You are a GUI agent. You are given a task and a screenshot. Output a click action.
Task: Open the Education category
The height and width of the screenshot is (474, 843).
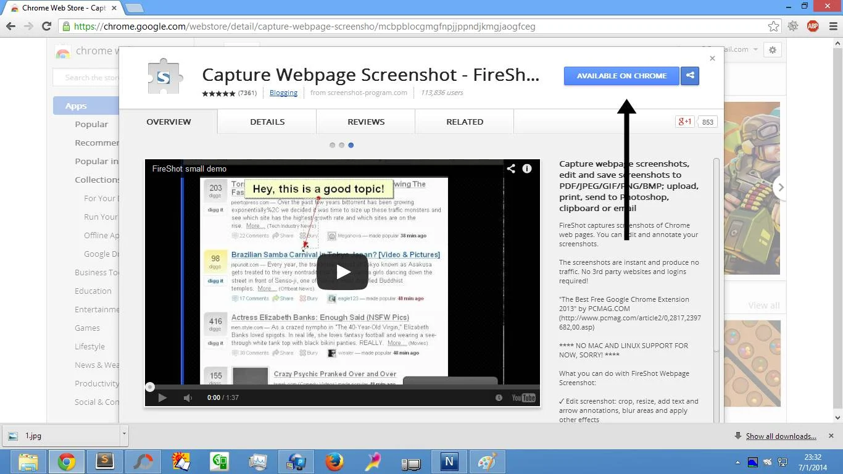[93, 291]
